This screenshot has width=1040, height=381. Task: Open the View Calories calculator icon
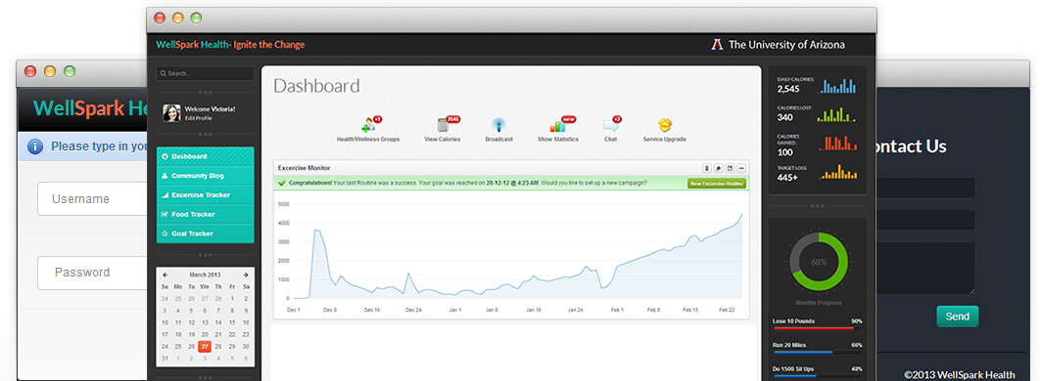click(443, 124)
